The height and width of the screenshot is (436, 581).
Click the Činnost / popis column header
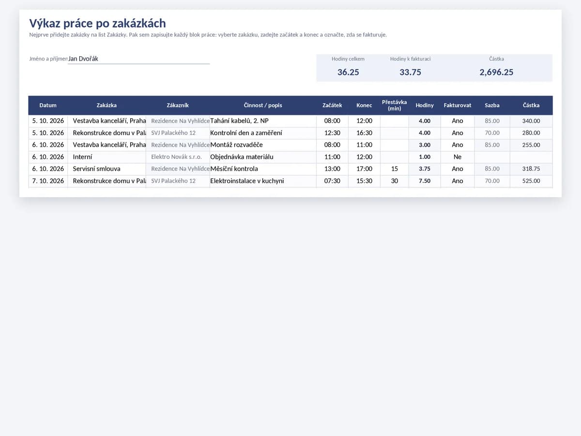tap(263, 105)
